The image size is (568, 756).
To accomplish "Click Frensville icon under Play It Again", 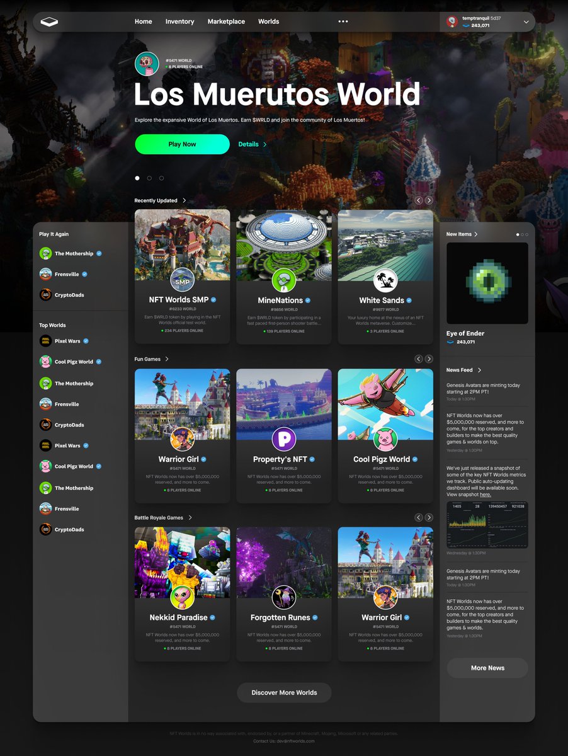I will coord(45,274).
